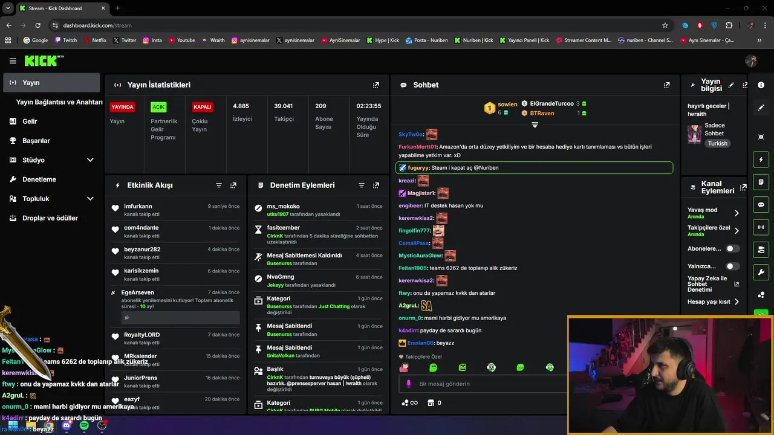The width and height of the screenshot is (774, 435).
Task: Toggle the Yalnızca... switch
Action: [733, 266]
